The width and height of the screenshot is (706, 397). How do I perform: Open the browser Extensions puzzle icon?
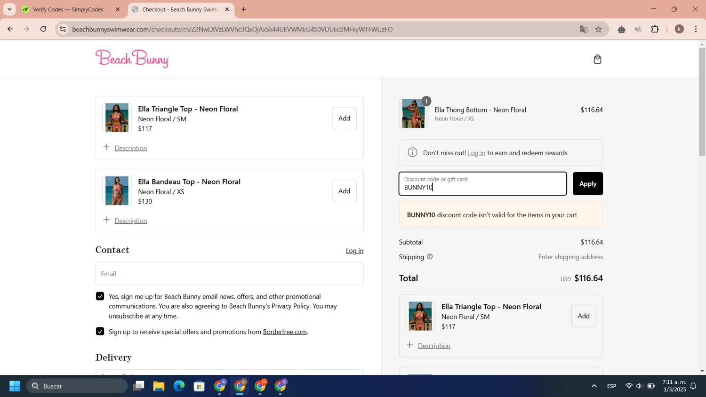pos(655,29)
